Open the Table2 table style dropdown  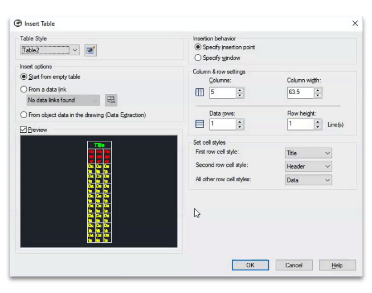tap(50, 50)
